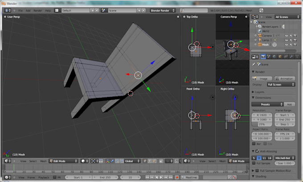Open the Edit Mode dropdown in main viewport
Viewport: 303px width, 182px height.
click(63, 161)
